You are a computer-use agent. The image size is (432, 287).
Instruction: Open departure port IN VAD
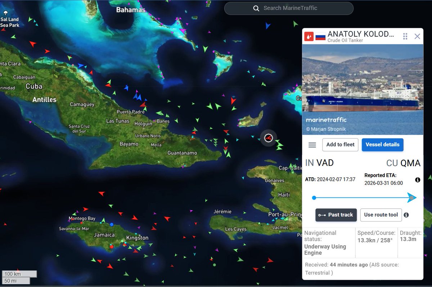(x=319, y=163)
